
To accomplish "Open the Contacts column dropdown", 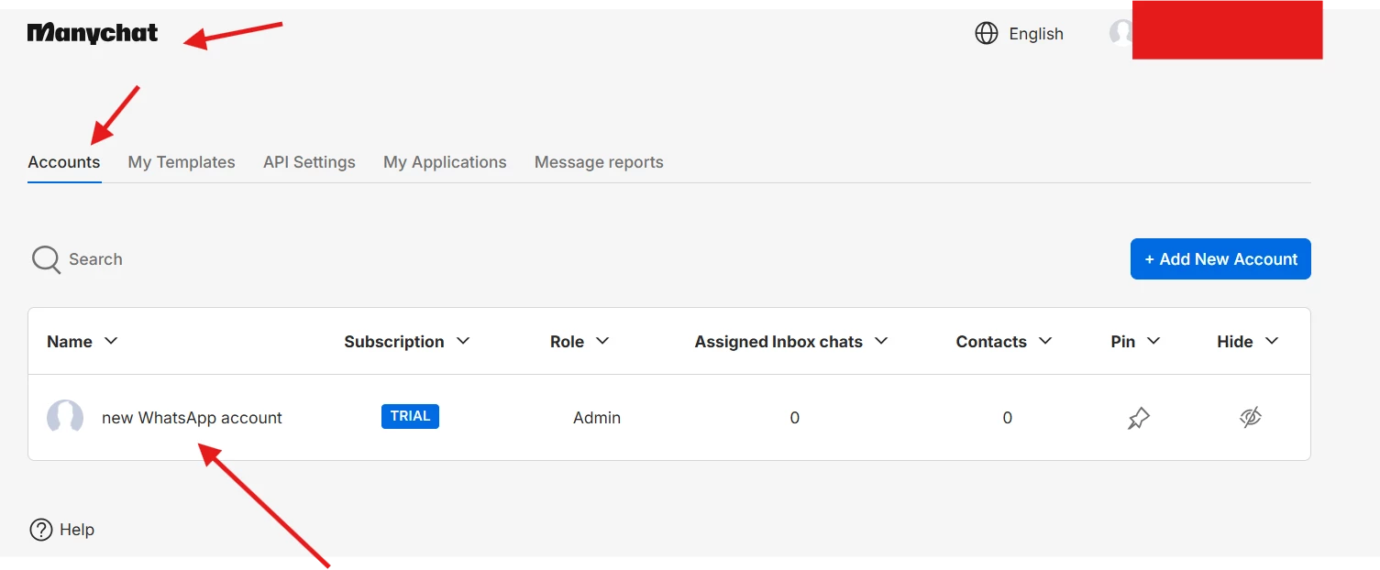I will 1045,341.
